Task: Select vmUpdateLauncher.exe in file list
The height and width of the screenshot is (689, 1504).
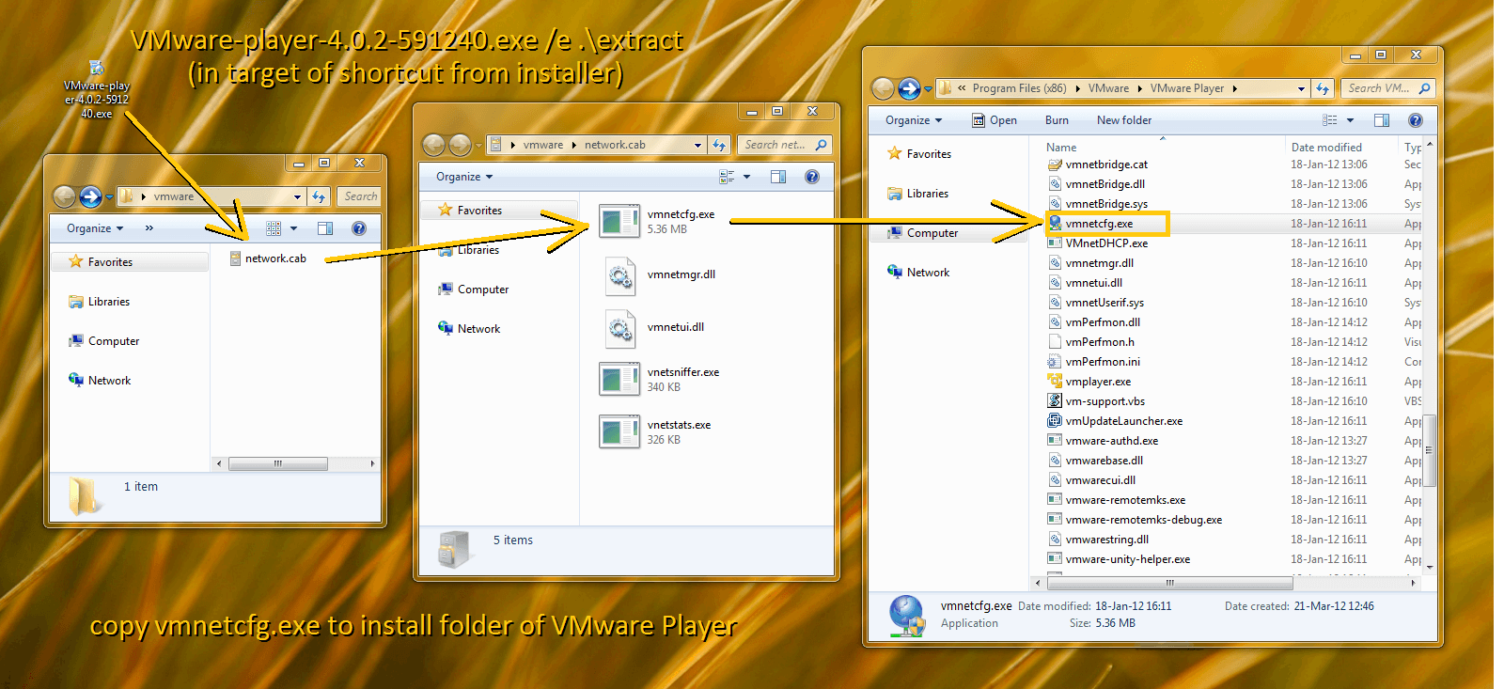Action: coord(1114,421)
